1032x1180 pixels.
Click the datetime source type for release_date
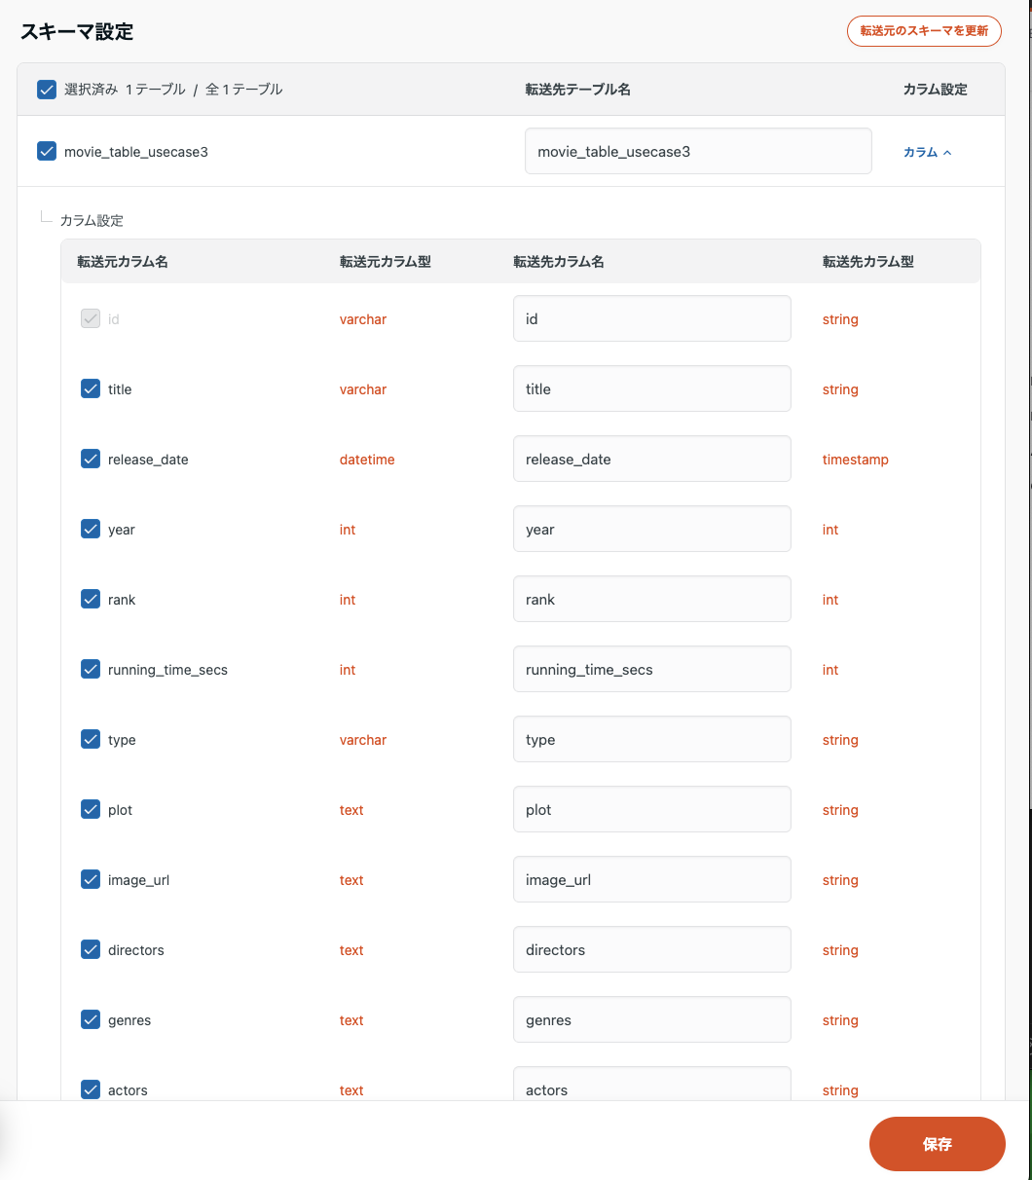[367, 460]
